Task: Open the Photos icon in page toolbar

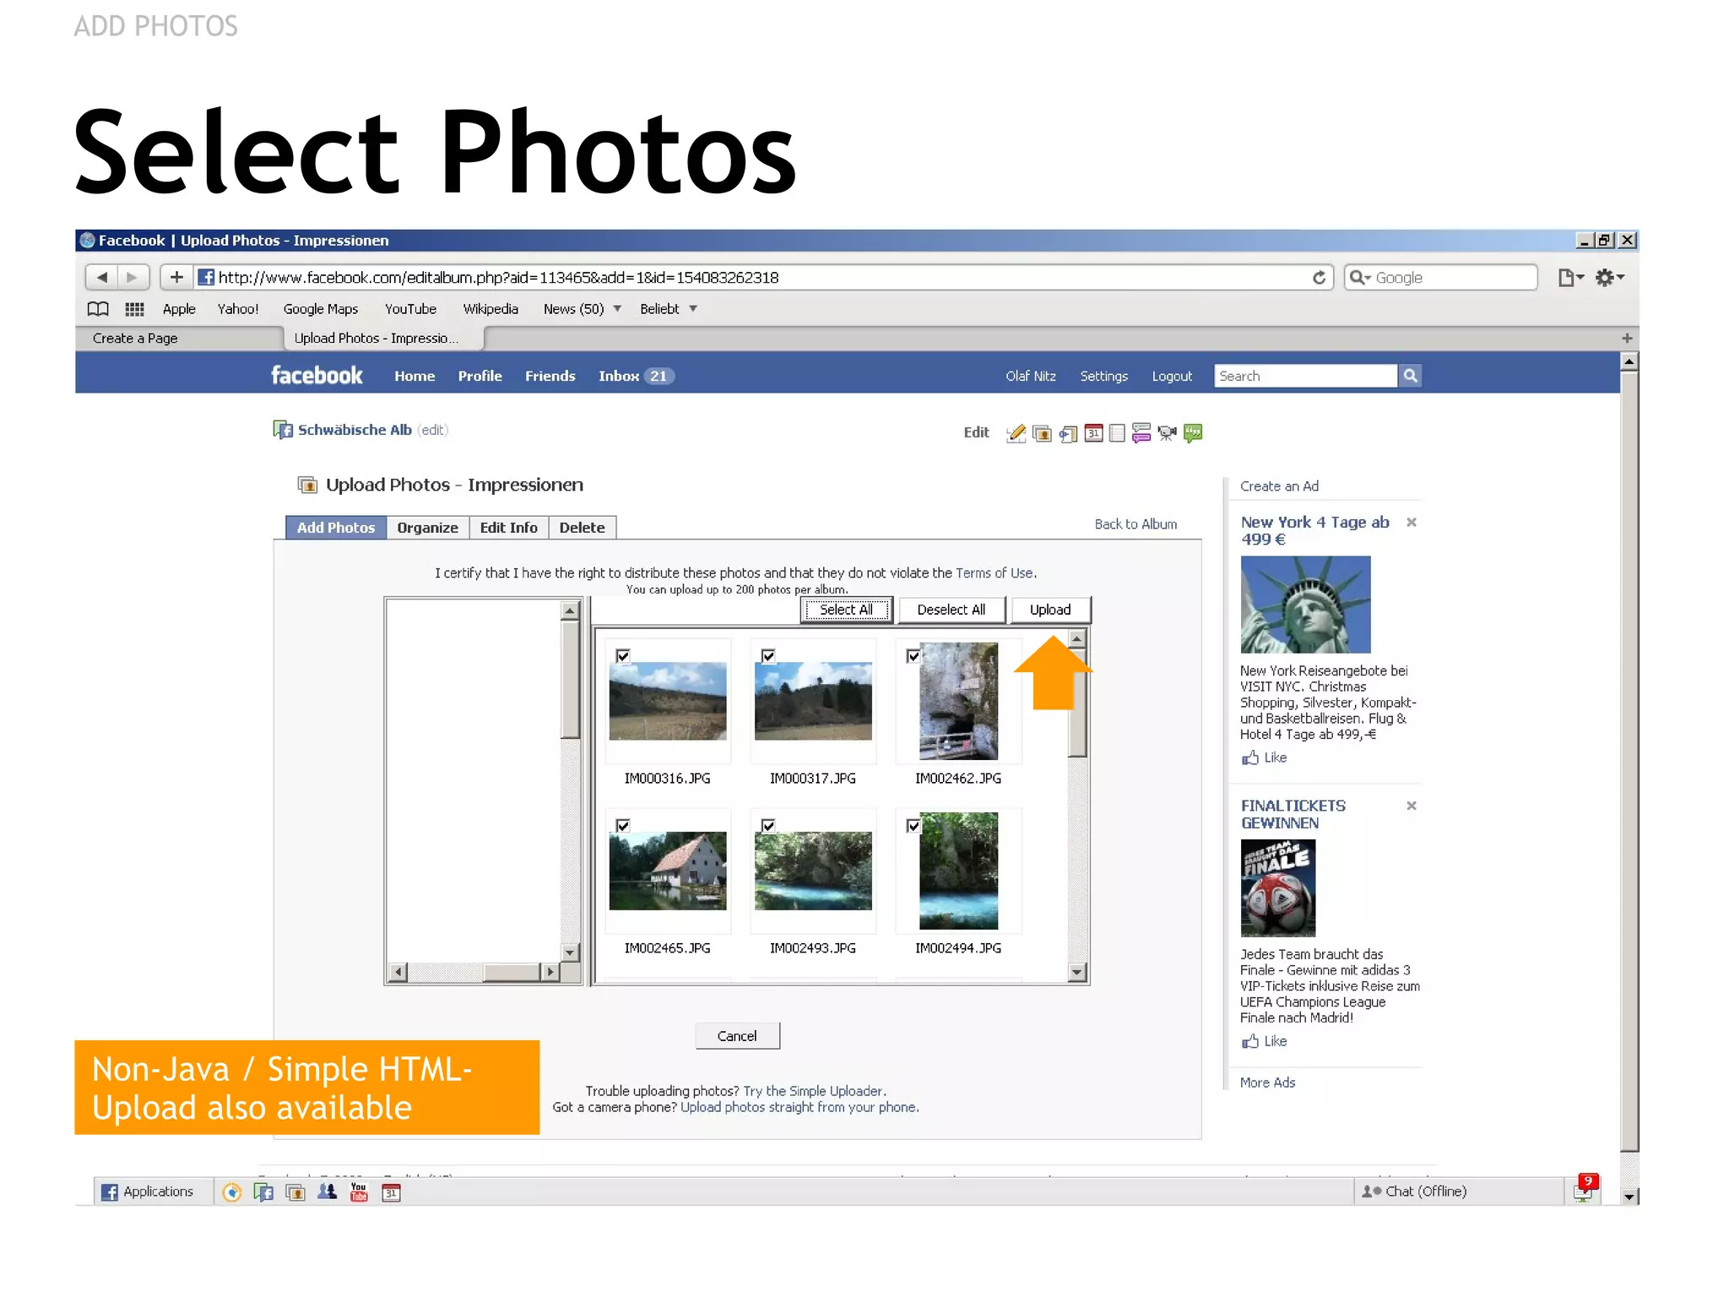Action: click(1042, 433)
